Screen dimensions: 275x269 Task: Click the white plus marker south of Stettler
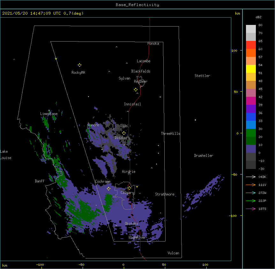195,120
